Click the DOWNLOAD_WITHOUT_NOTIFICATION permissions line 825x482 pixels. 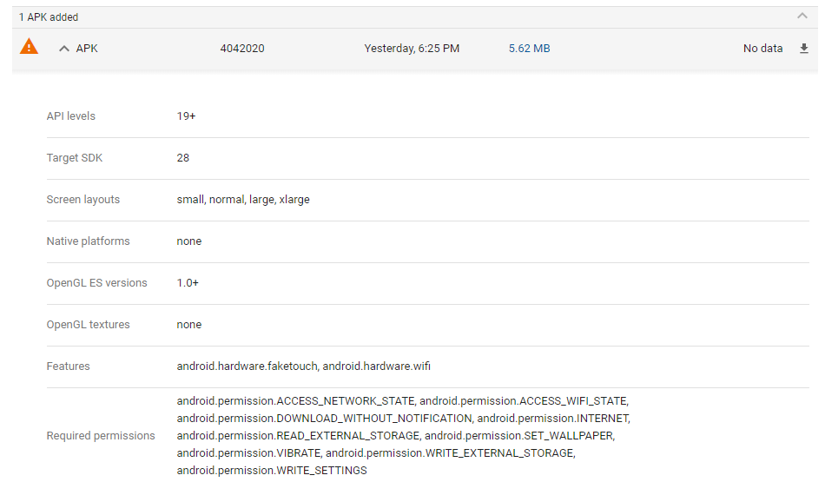point(404,419)
